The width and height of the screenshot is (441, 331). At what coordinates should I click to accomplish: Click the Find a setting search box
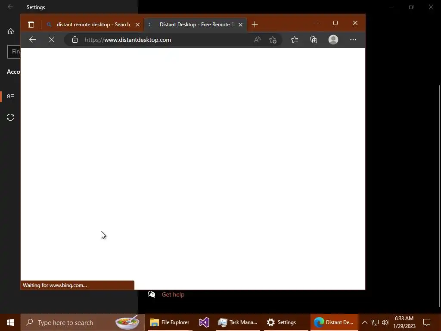[x=14, y=52]
